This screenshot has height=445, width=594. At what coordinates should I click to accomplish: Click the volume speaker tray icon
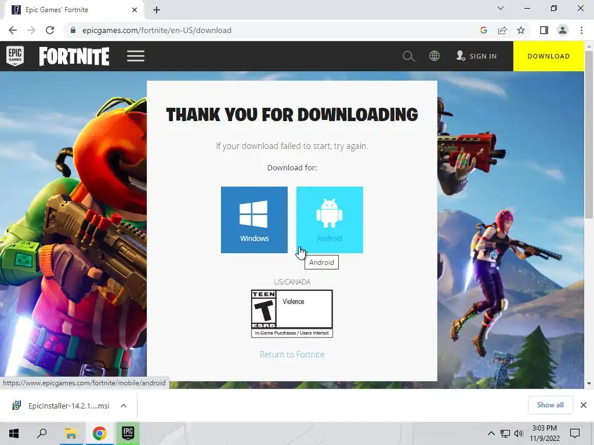pos(519,433)
